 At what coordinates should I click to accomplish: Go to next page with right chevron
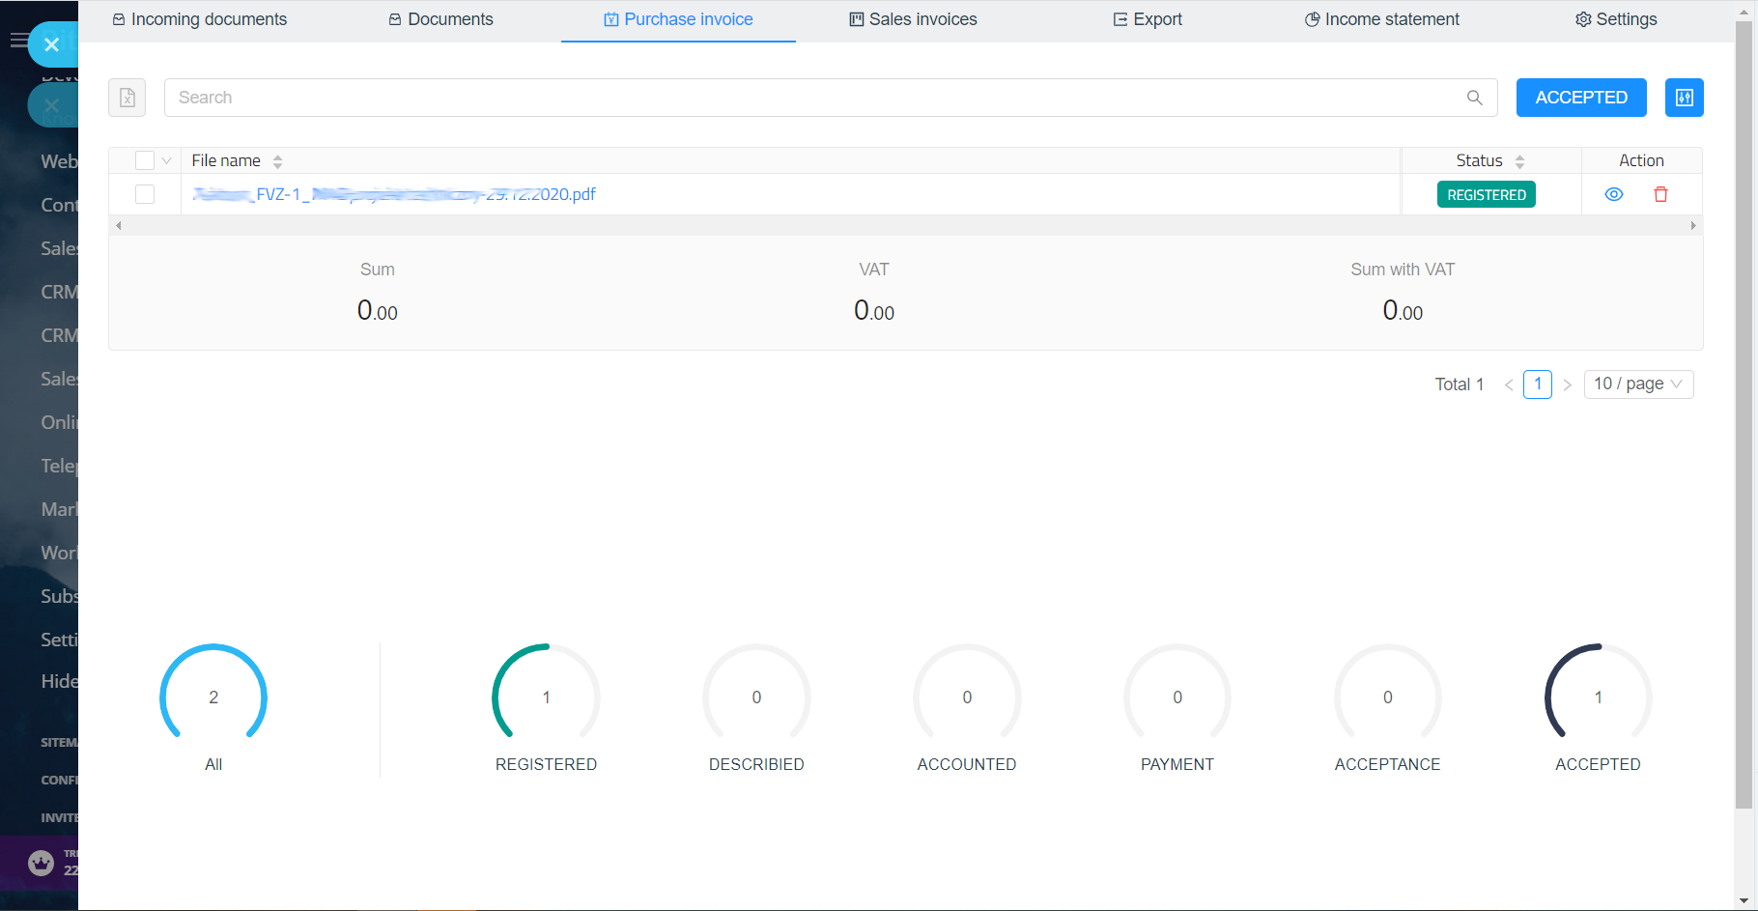click(1567, 384)
